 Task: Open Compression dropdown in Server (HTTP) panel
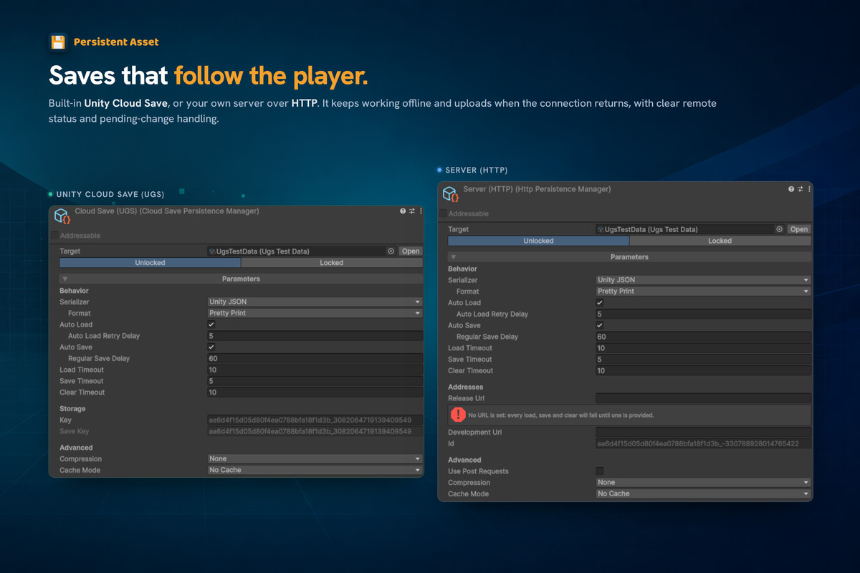tap(703, 482)
